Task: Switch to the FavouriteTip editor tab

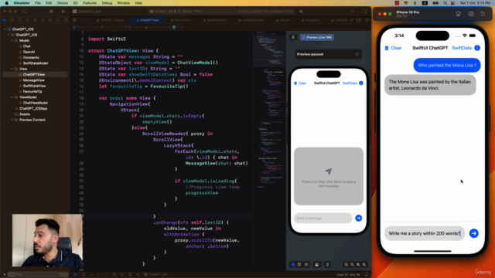Action: 181,20
